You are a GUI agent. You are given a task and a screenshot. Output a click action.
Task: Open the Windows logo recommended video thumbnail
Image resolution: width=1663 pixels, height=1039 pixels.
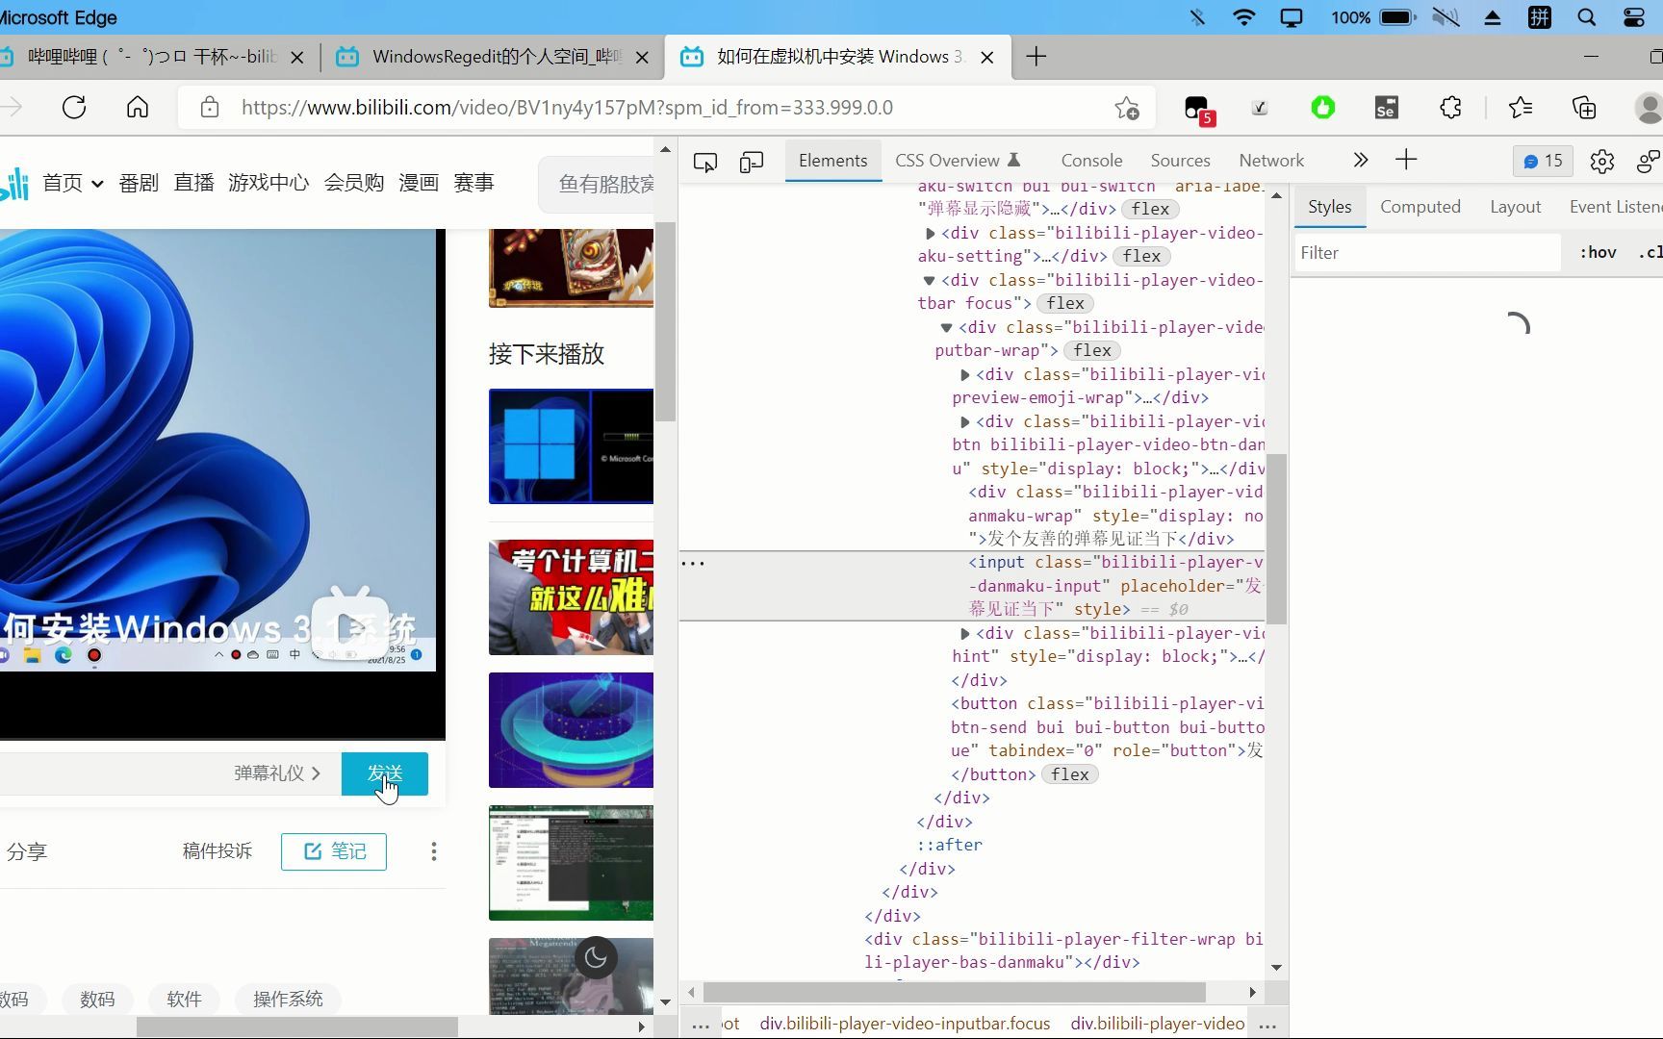571,446
